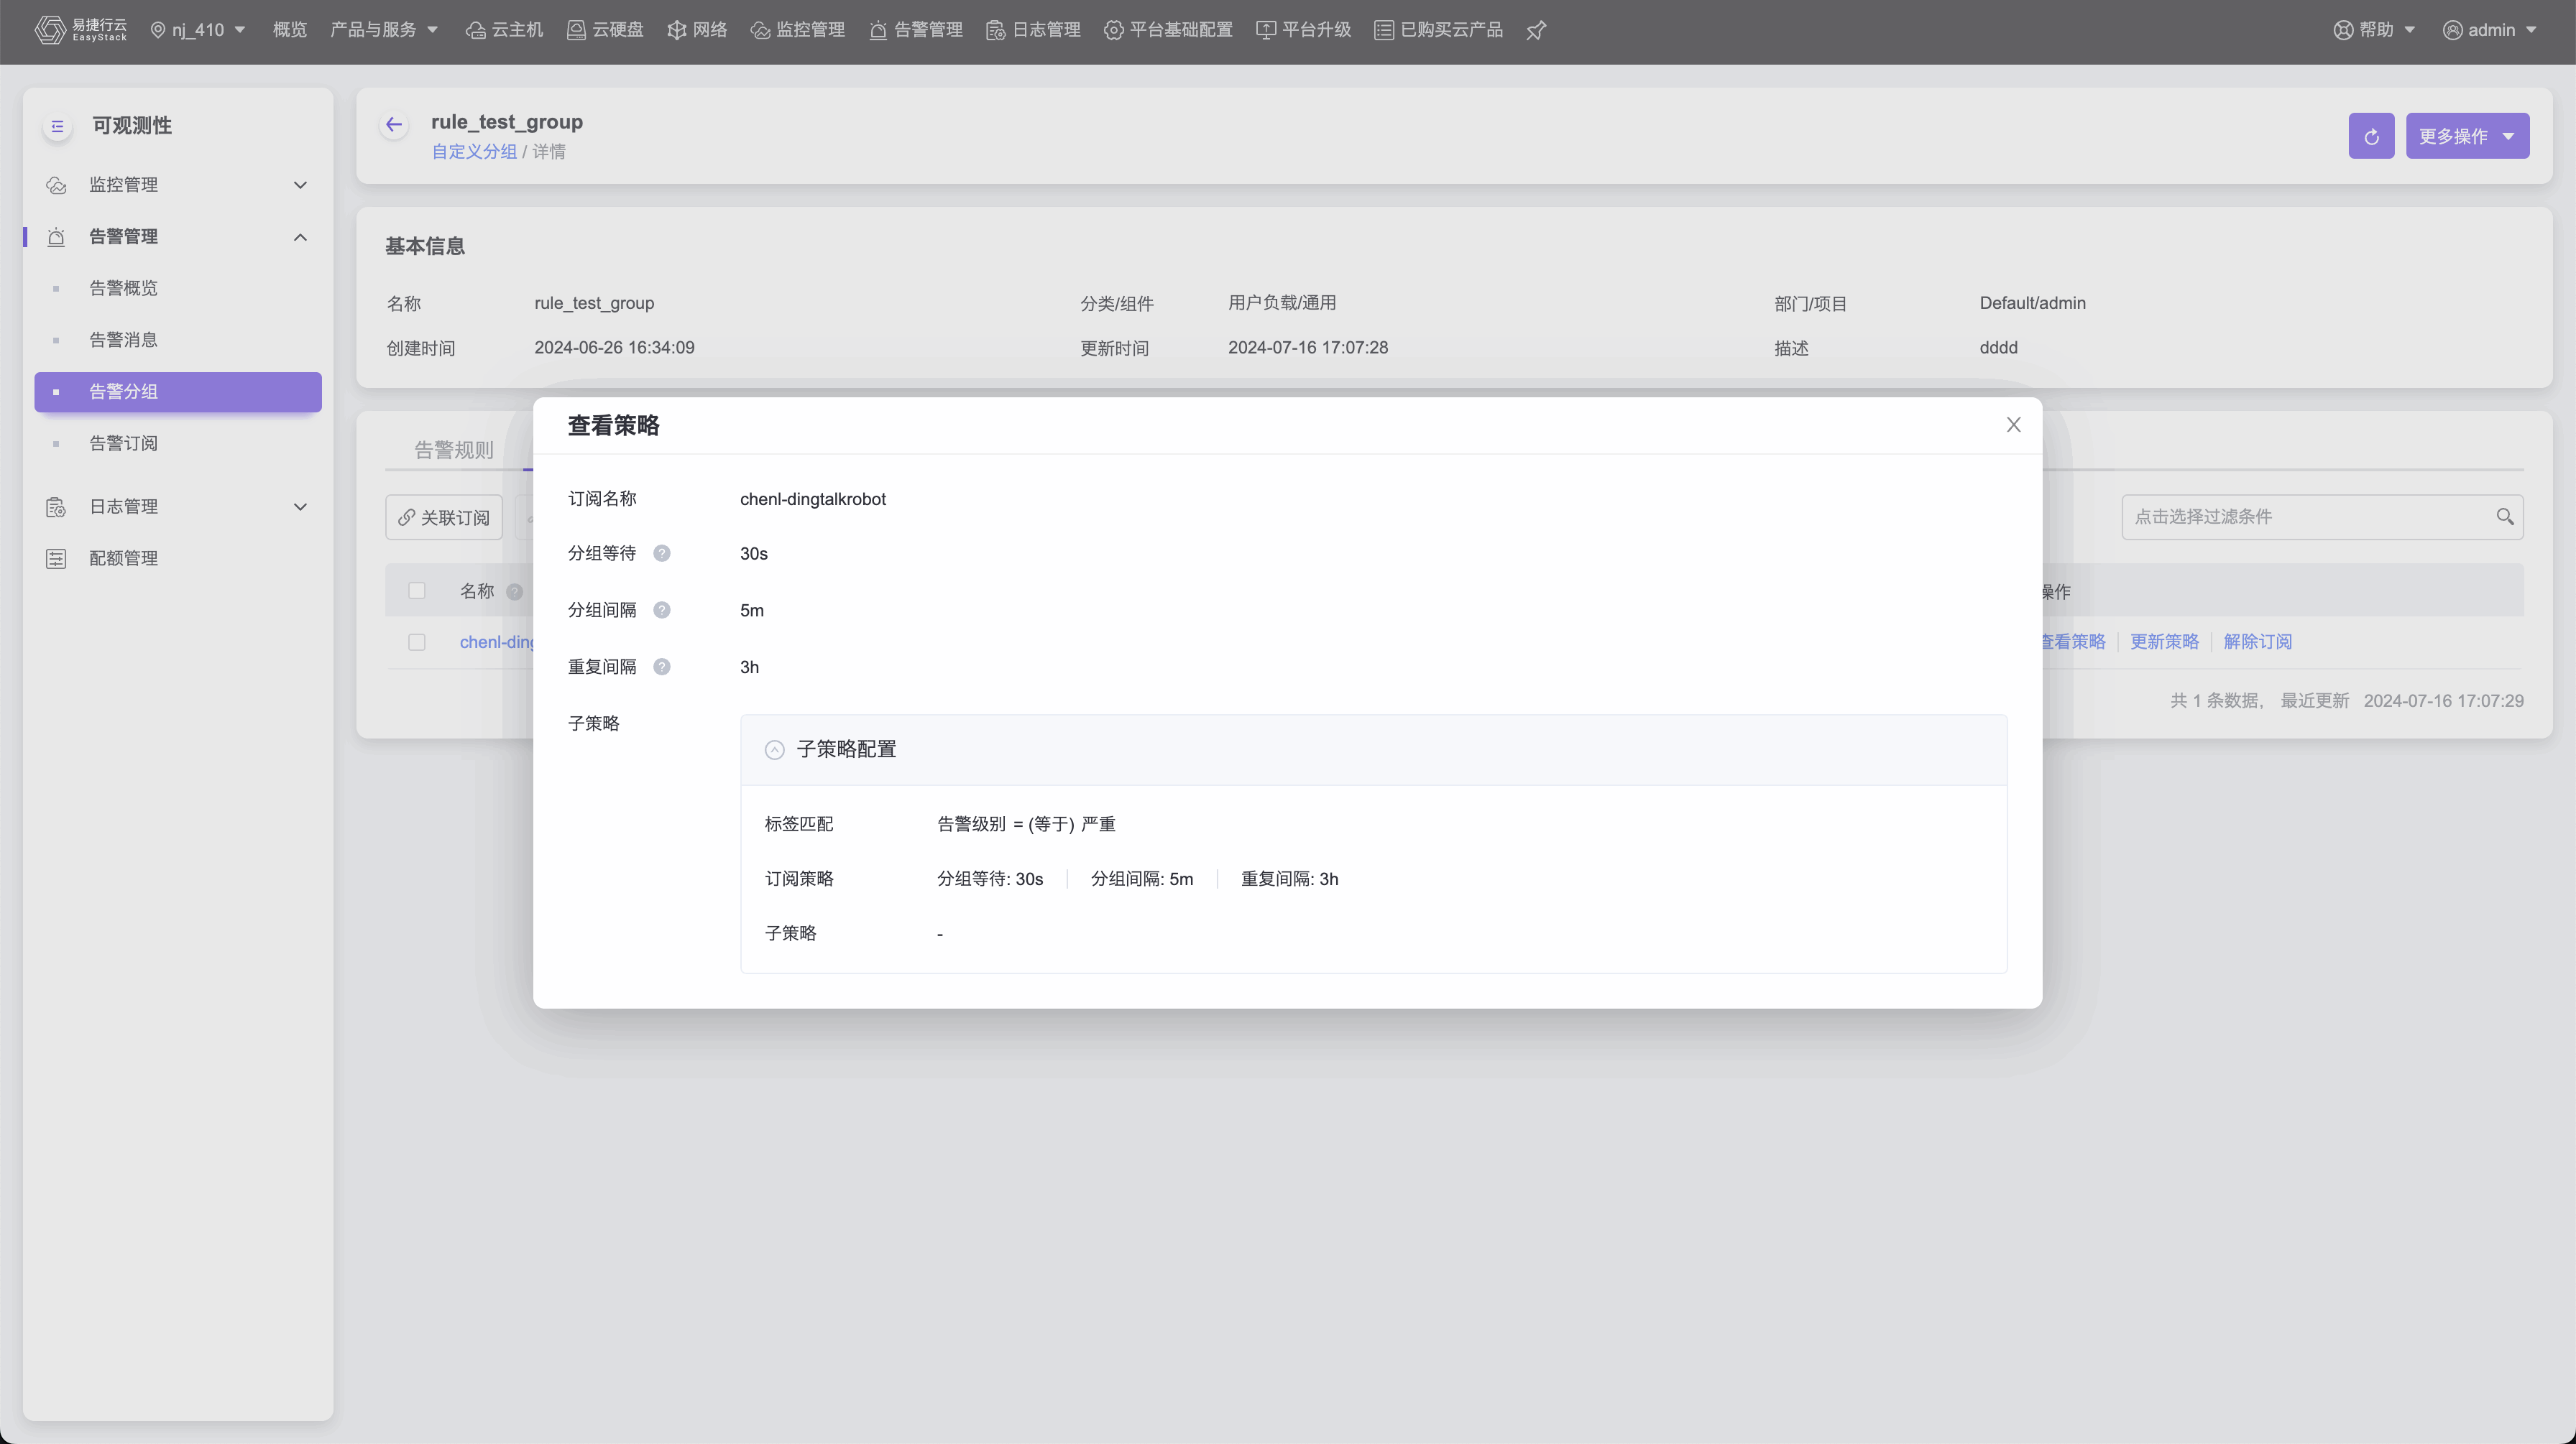Select 告警订阅 in the sidebar

[x=123, y=444]
